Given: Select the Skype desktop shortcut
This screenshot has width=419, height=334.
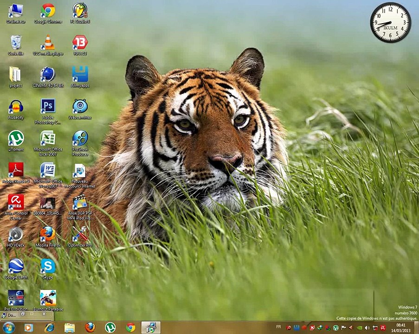Looking at the screenshot, I should click(48, 266).
